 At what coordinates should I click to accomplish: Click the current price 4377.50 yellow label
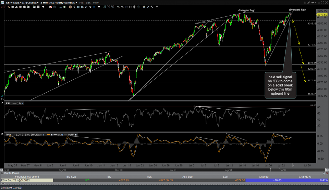322,15
